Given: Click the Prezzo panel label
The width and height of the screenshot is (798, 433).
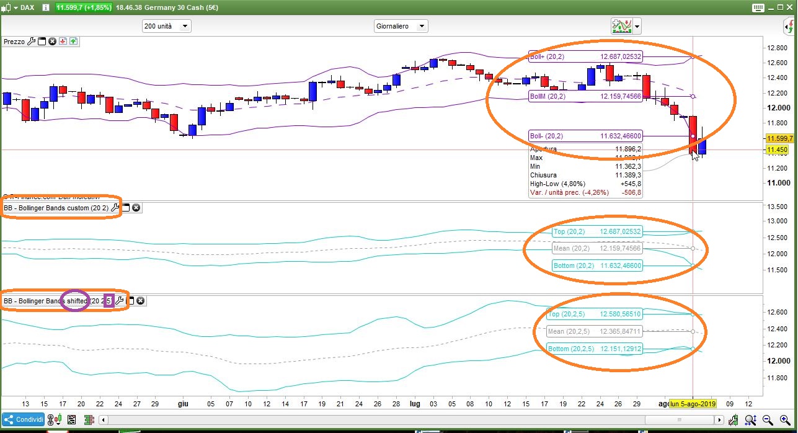Looking at the screenshot, I should [14, 42].
